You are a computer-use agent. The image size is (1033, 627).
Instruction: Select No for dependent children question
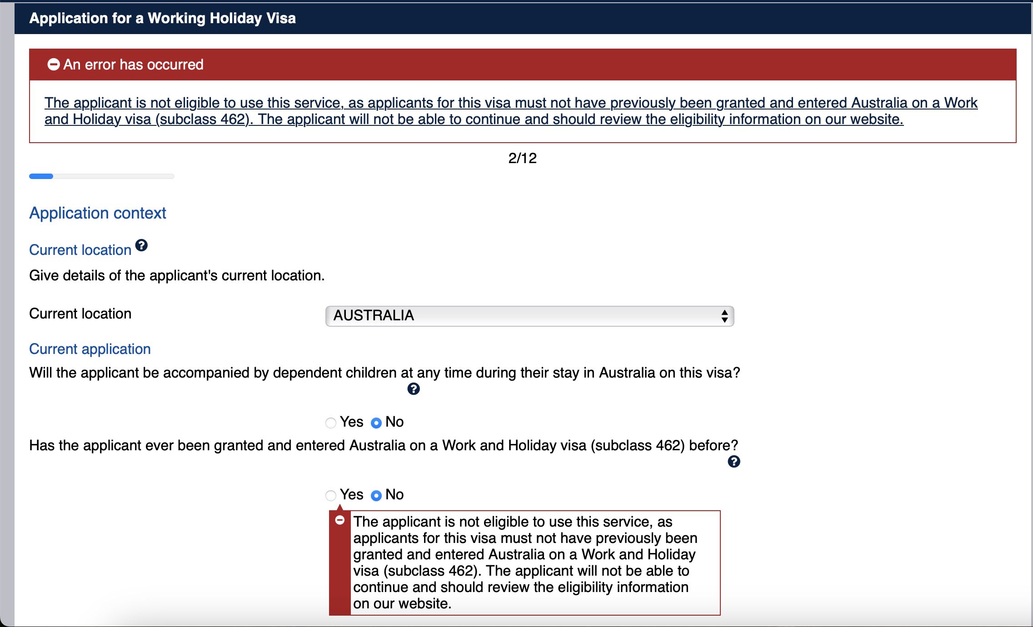[376, 423]
